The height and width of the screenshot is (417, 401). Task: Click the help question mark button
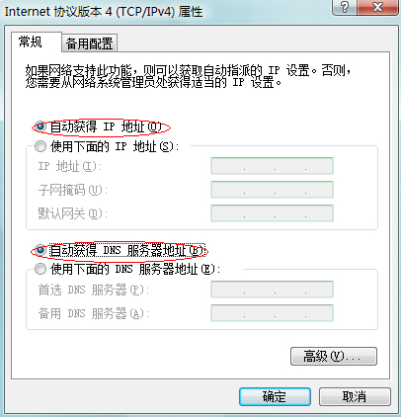344,7
